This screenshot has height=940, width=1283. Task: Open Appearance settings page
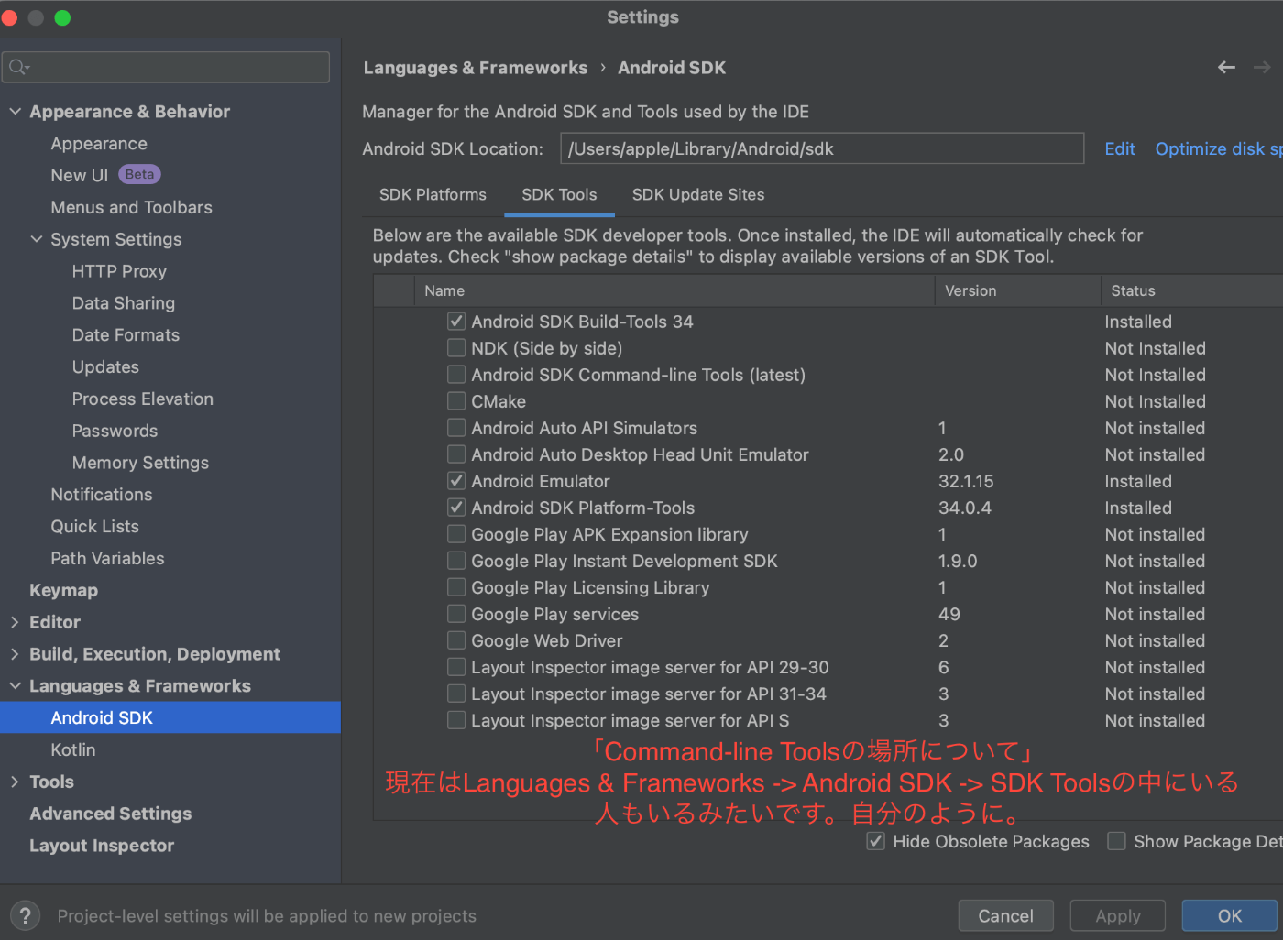point(99,144)
